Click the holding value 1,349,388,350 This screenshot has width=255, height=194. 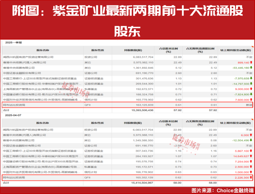tap(143, 140)
